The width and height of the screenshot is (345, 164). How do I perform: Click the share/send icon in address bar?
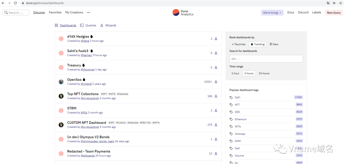click(334, 3)
